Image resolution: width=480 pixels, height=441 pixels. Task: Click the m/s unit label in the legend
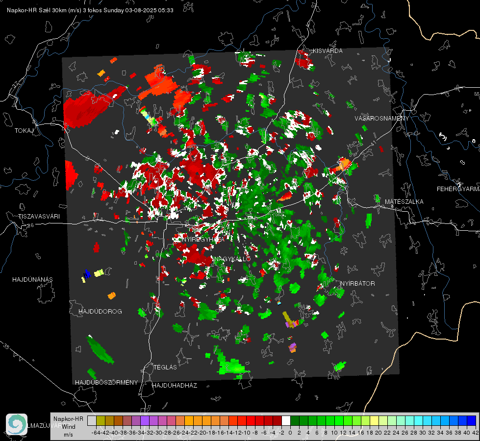pos(68,435)
